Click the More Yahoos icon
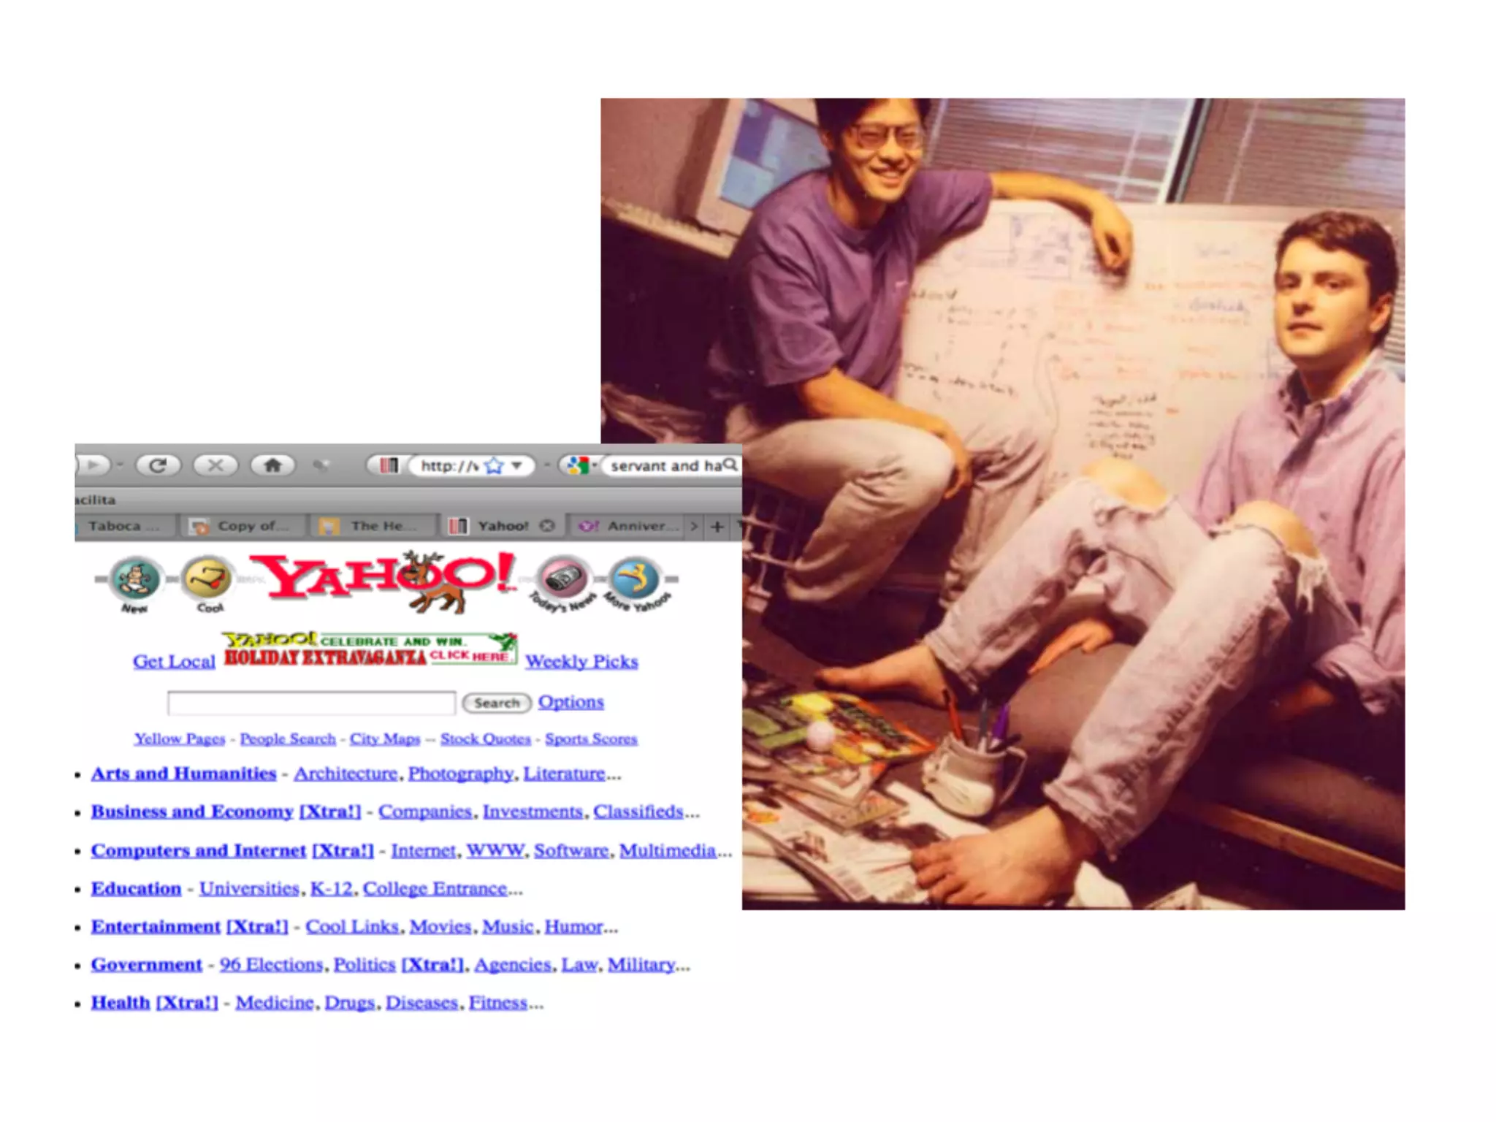 point(634,579)
